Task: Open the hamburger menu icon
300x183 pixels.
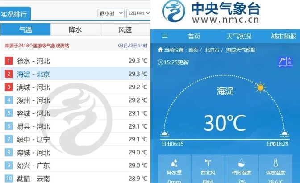Action: click(x=165, y=36)
